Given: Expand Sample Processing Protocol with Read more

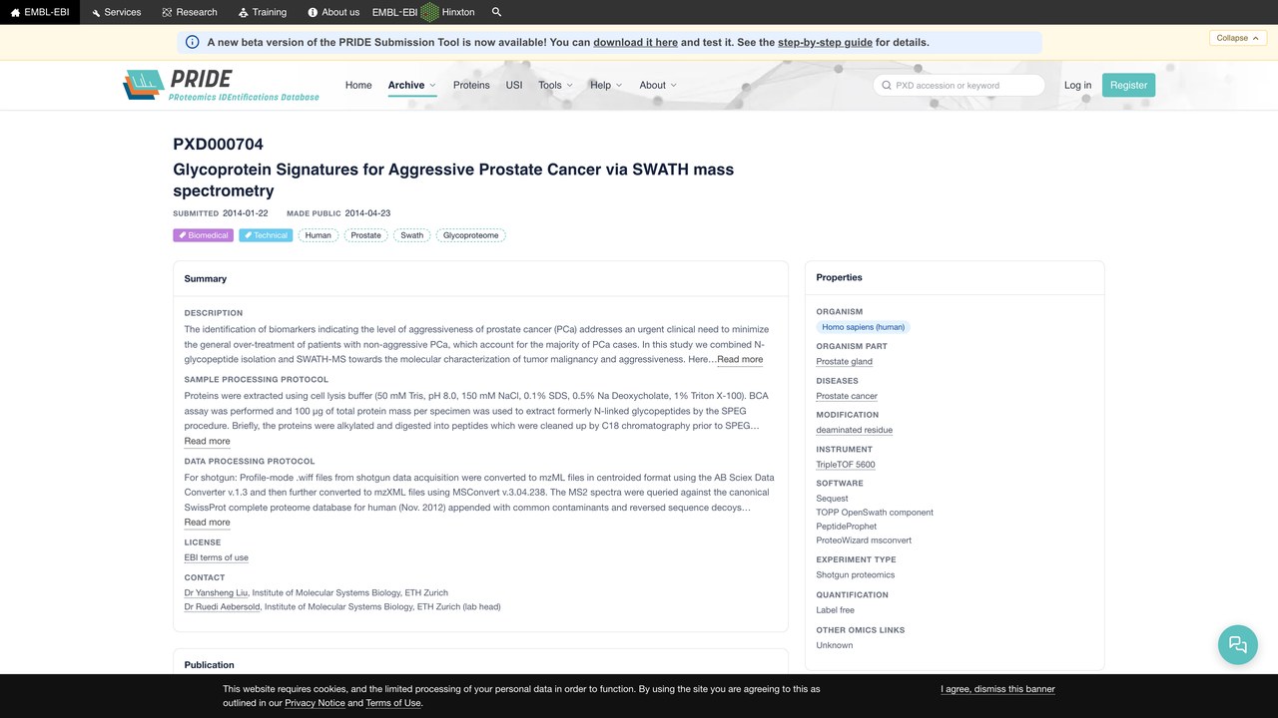Looking at the screenshot, I should tap(207, 441).
